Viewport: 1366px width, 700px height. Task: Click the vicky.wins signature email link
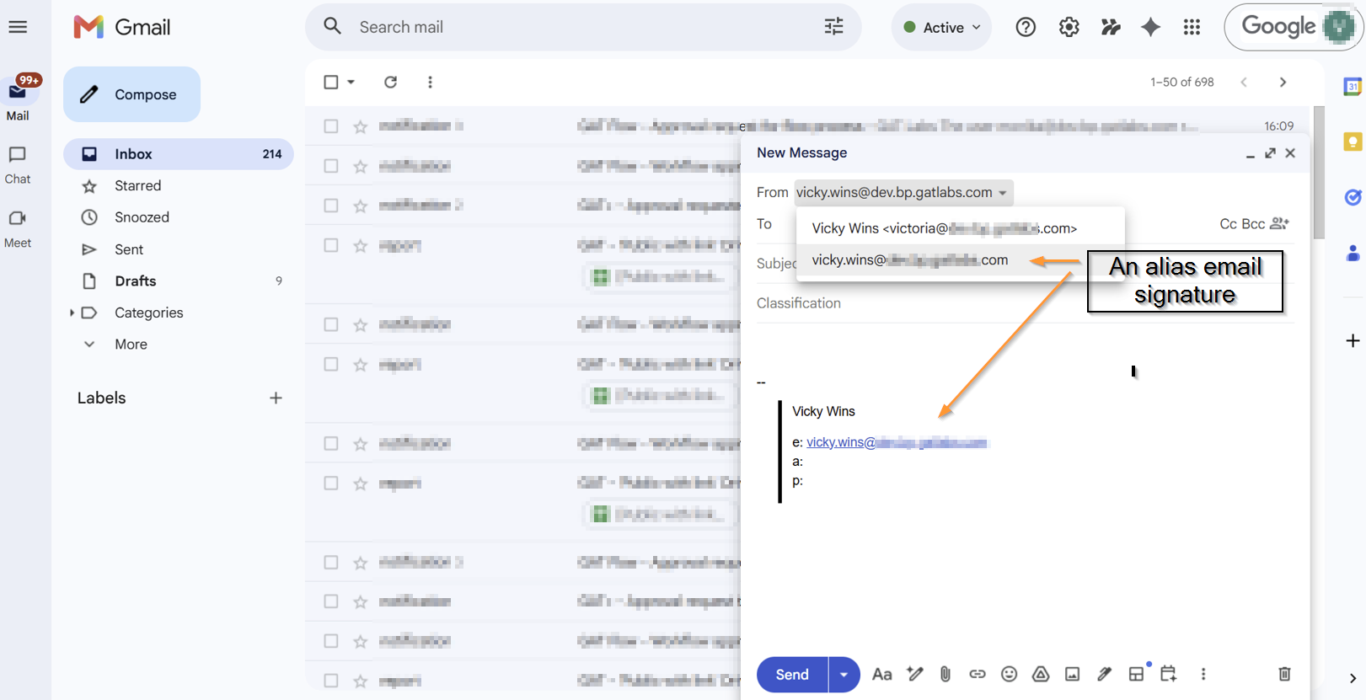(896, 442)
